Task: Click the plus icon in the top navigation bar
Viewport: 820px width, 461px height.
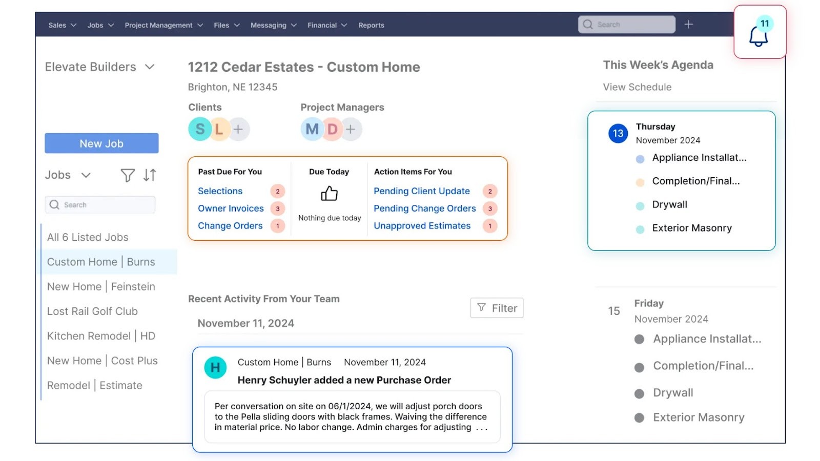Action: (689, 24)
